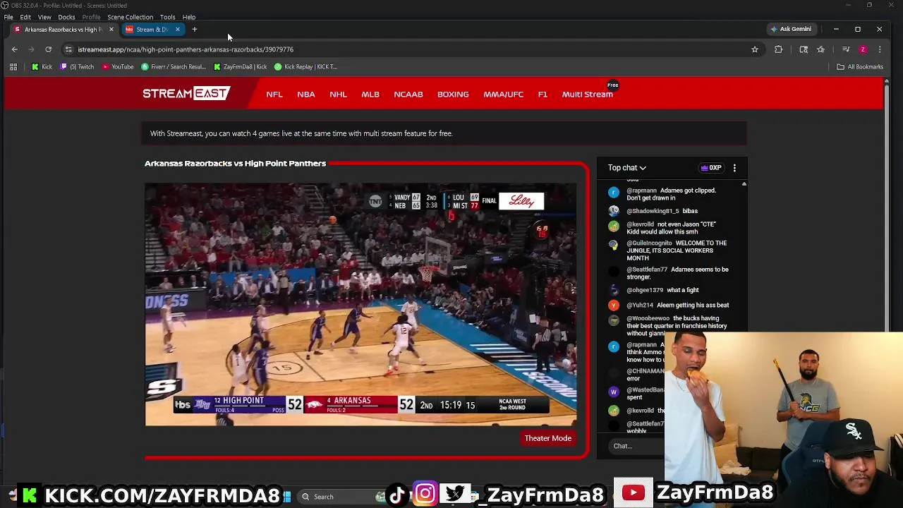Bookmark this page with star icon

coord(755,49)
